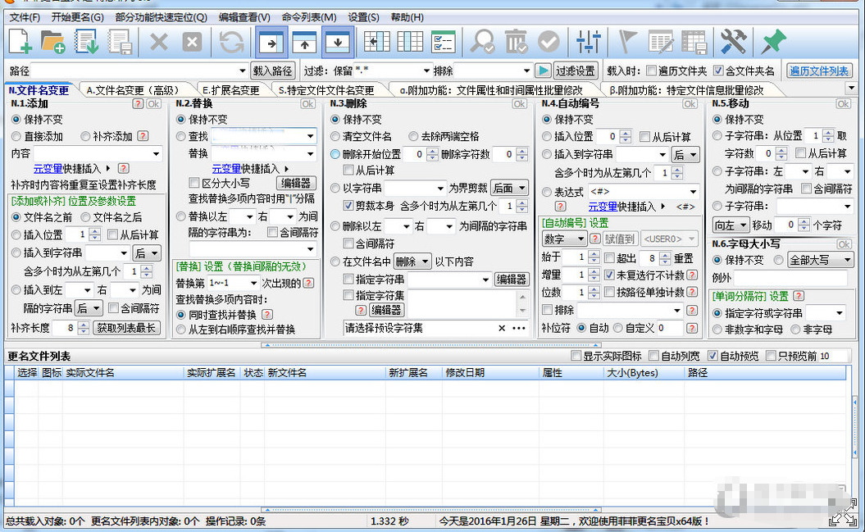The width and height of the screenshot is (865, 532).
Task: Click the magnifier search toolbar icon
Action: pos(483,42)
